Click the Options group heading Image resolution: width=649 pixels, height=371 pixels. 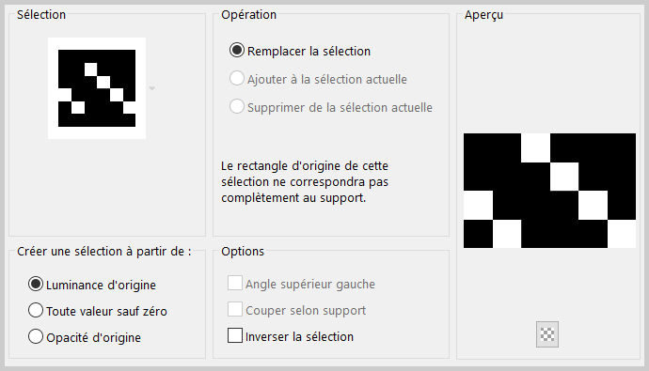point(243,251)
